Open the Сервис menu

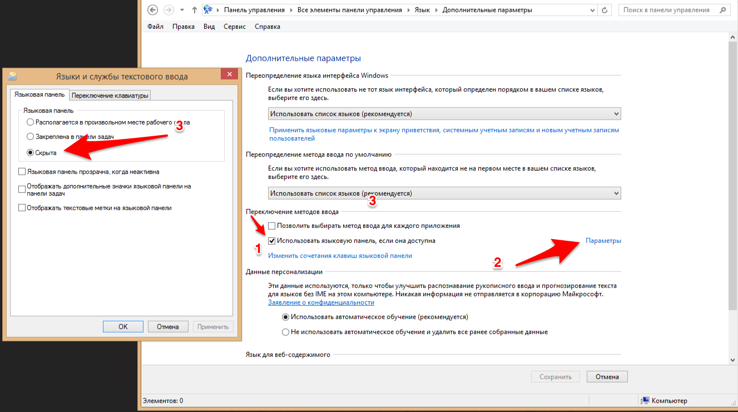click(235, 27)
